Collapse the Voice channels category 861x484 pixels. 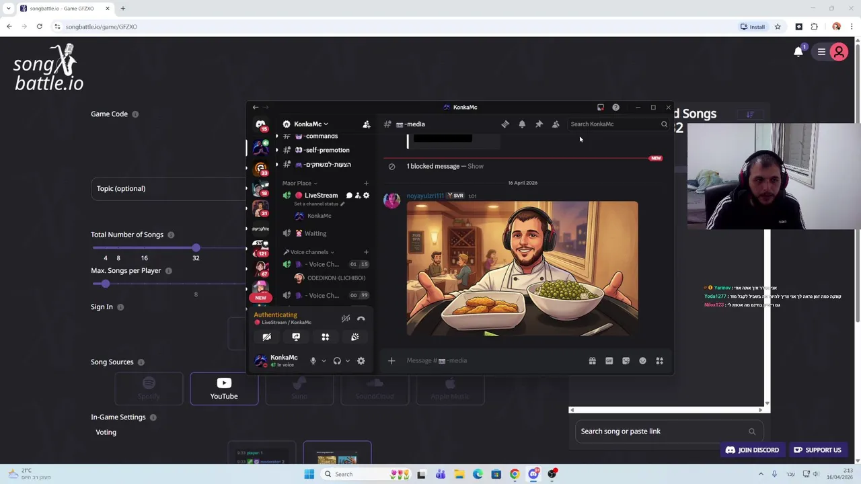[x=309, y=252]
